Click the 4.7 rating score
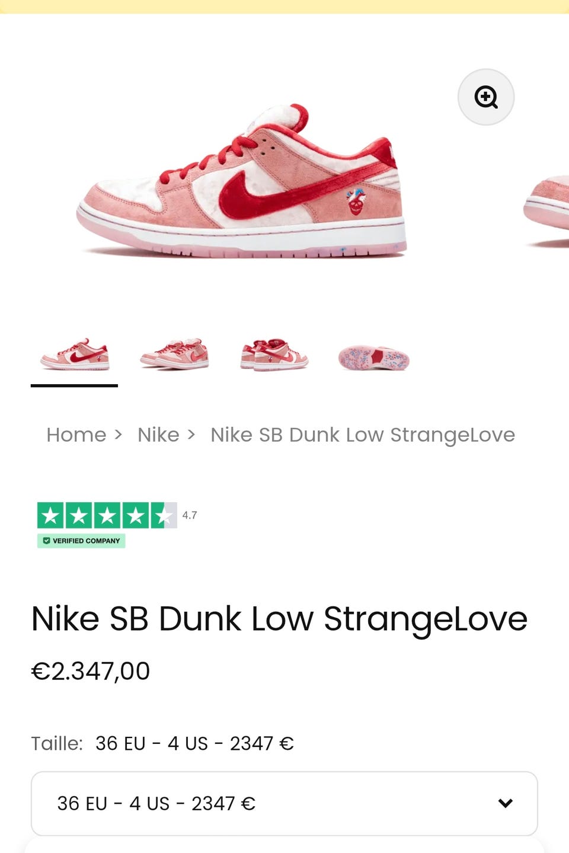The height and width of the screenshot is (853, 569). pyautogui.click(x=190, y=515)
